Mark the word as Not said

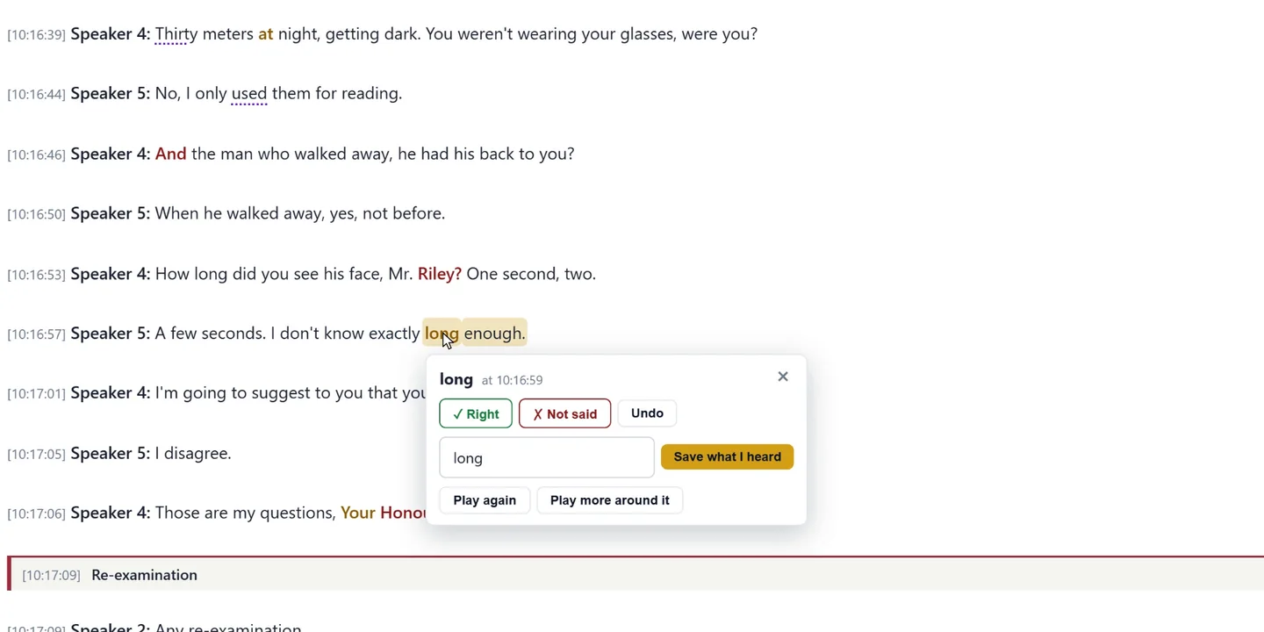pyautogui.click(x=564, y=413)
